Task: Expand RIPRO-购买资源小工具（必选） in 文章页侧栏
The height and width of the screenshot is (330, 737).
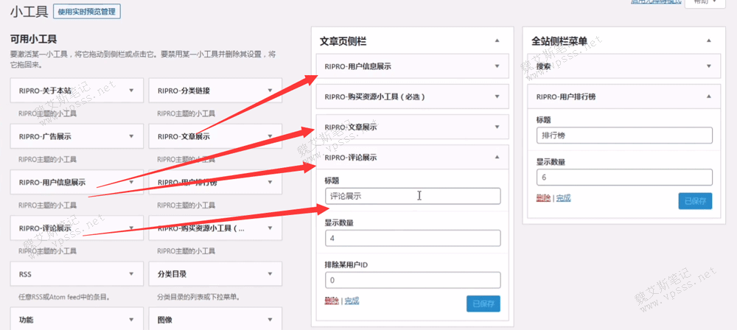Action: coord(497,96)
